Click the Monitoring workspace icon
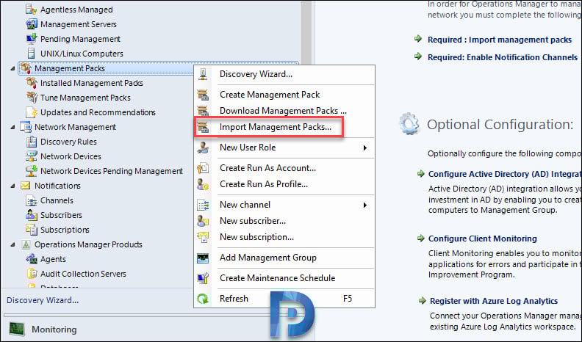582x342 pixels. 17,329
